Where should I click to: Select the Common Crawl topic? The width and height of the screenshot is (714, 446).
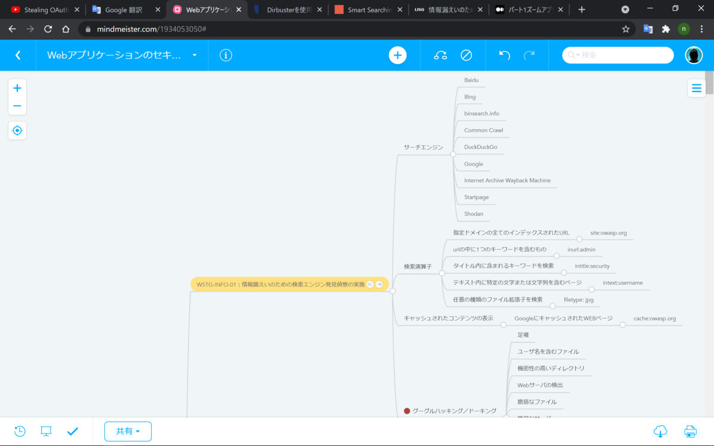[x=484, y=130]
